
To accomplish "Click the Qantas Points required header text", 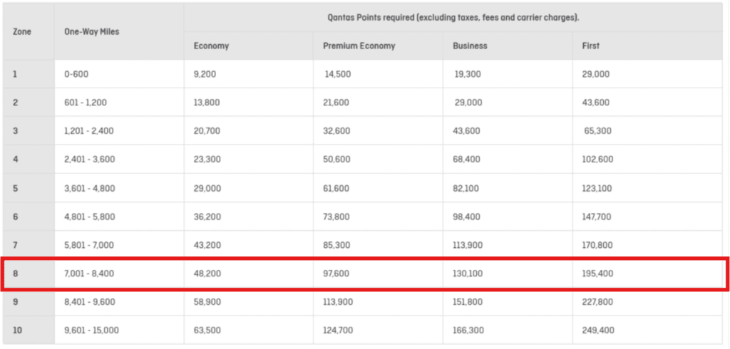I will coord(453,18).
